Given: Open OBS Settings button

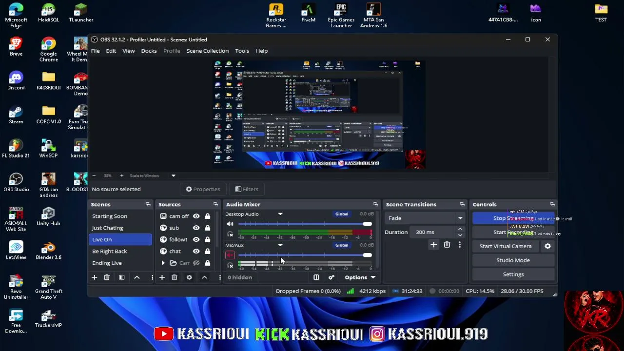Looking at the screenshot, I should tap(513, 274).
